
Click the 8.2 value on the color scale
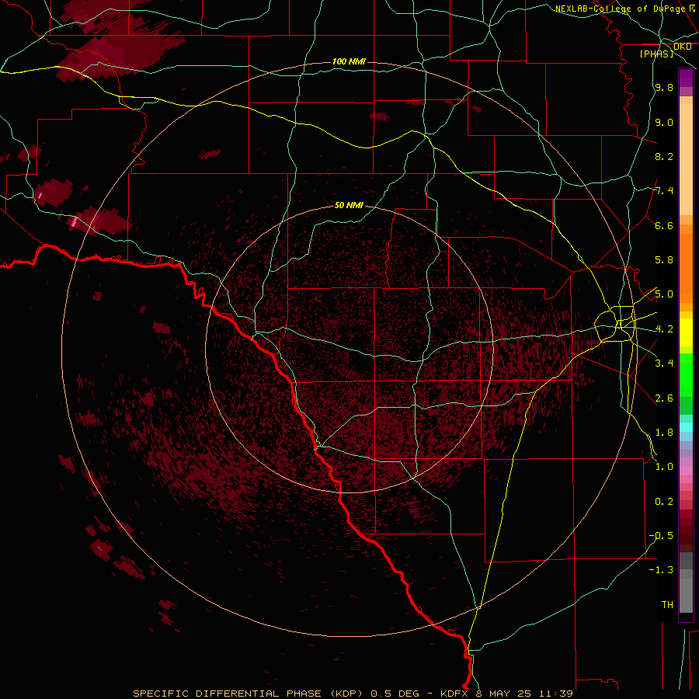pos(664,156)
